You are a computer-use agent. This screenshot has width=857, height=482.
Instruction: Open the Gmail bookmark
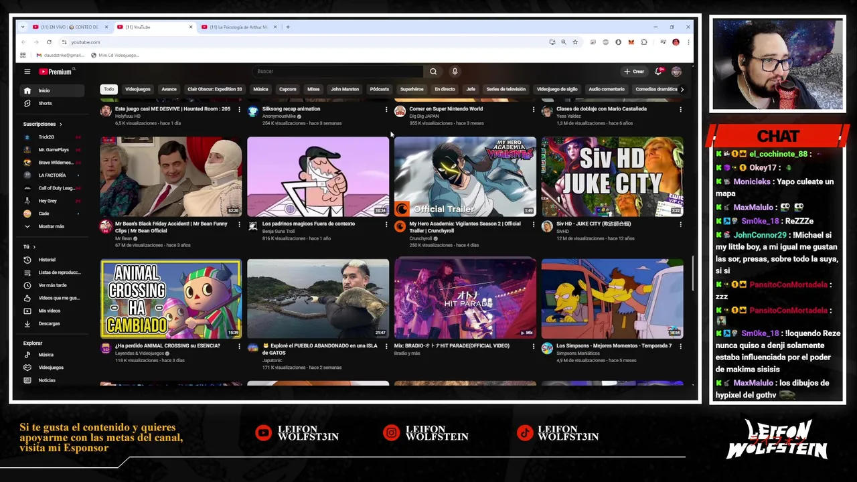point(60,55)
